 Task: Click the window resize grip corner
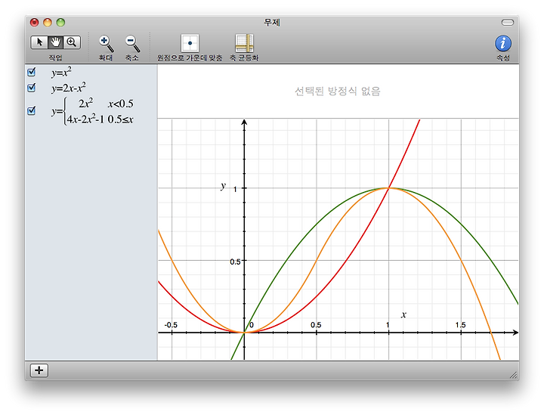pyautogui.click(x=514, y=375)
